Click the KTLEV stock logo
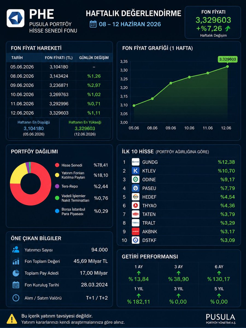The height and width of the screenshot is (328, 246). pos(136,171)
